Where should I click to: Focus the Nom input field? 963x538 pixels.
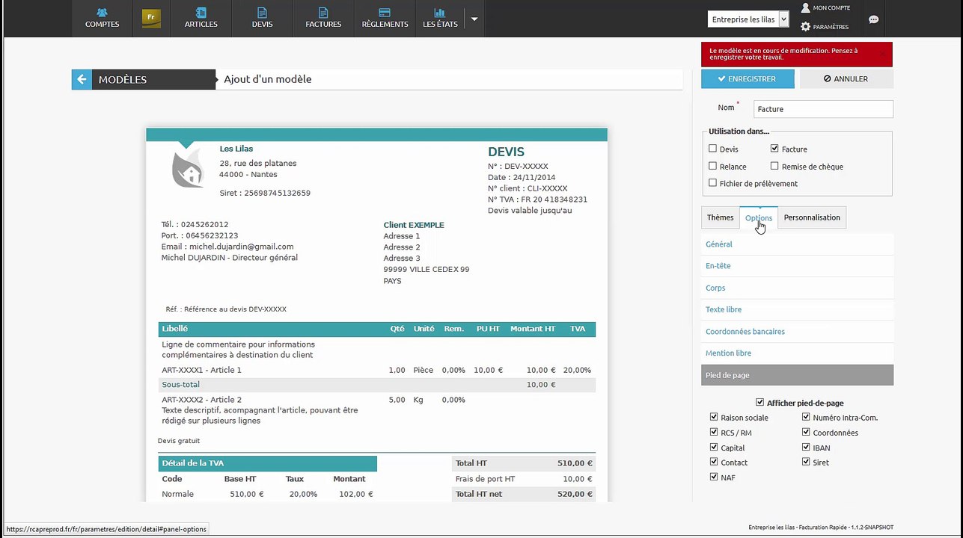click(823, 109)
